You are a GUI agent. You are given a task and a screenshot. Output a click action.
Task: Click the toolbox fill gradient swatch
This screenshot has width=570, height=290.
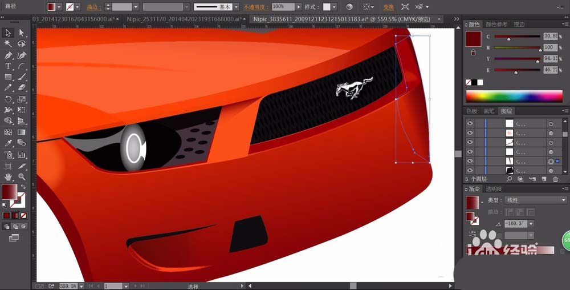10,192
